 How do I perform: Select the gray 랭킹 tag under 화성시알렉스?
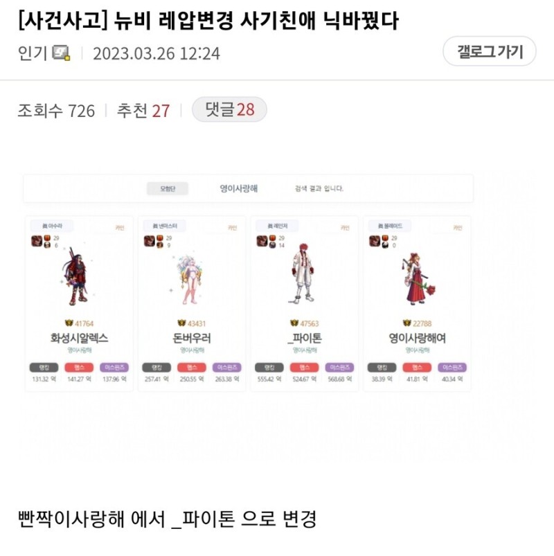pos(44,368)
